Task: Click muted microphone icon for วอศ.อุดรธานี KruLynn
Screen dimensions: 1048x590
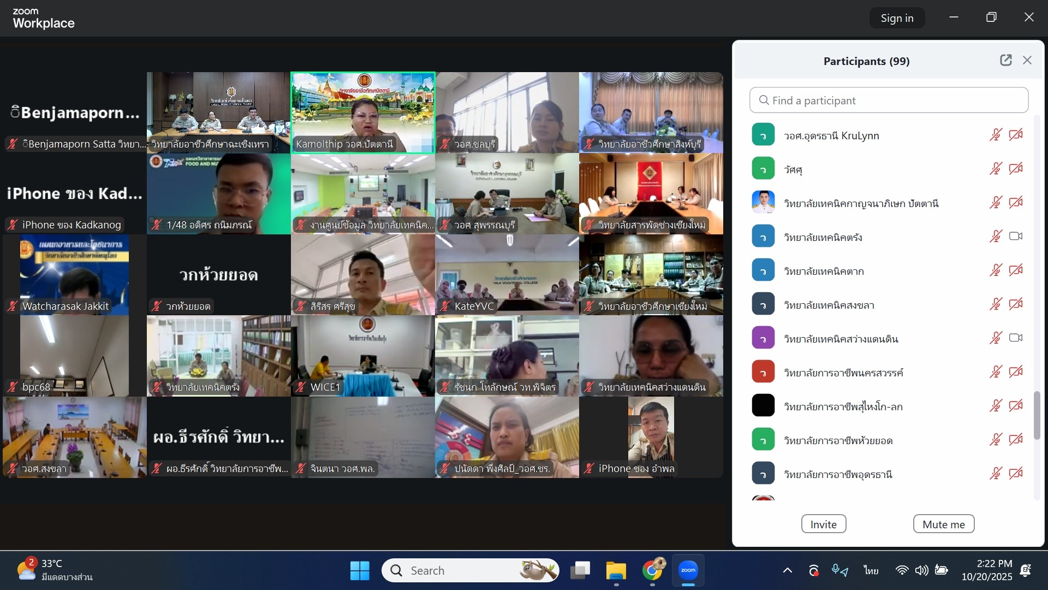Action: [x=996, y=135]
